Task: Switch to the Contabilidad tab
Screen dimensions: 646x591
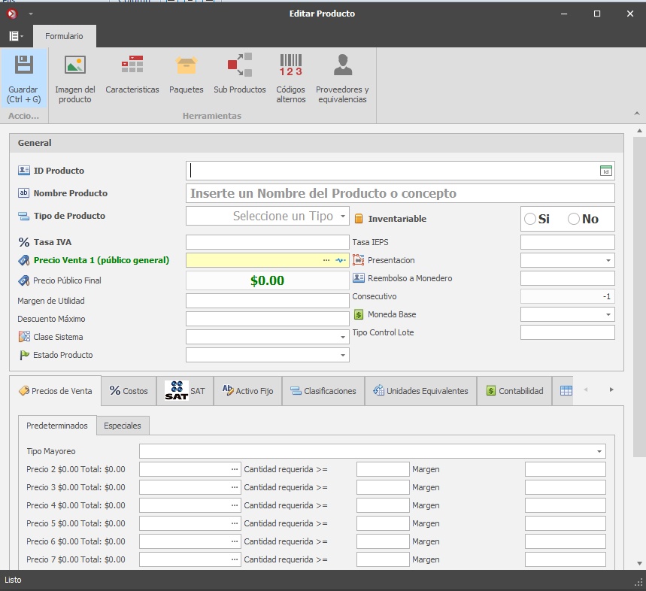Action: [514, 391]
